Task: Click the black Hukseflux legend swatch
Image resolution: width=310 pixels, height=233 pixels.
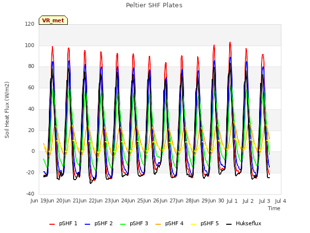Action: (229, 224)
